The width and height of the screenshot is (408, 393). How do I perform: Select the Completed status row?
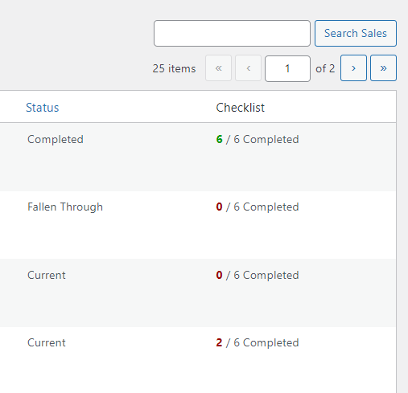[x=198, y=157]
